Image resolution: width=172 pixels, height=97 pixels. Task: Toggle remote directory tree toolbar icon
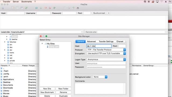(x=22, y=8)
